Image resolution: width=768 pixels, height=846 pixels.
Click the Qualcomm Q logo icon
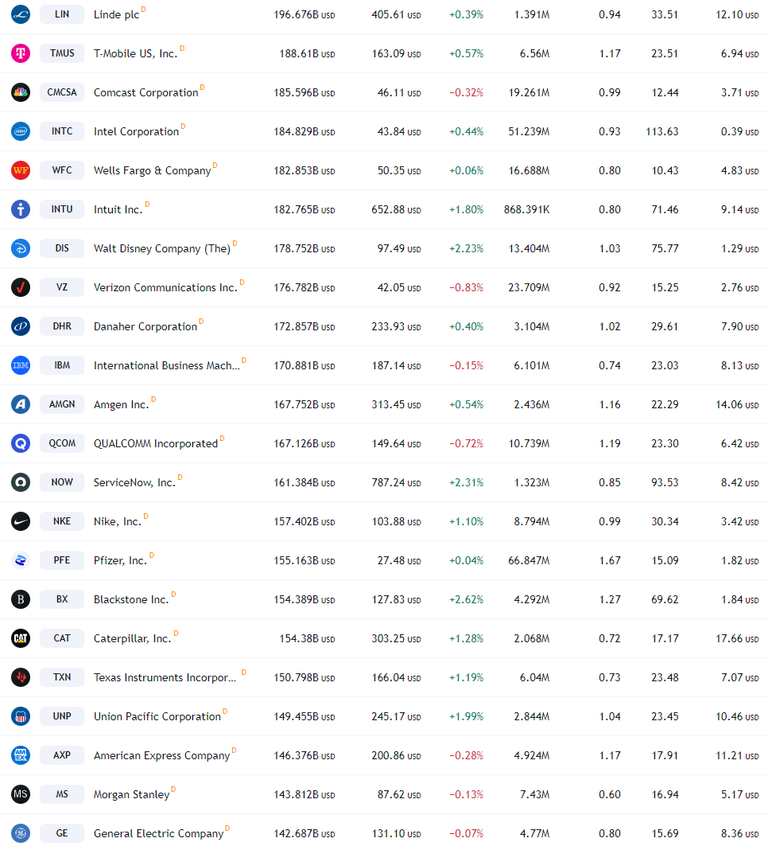click(x=21, y=443)
